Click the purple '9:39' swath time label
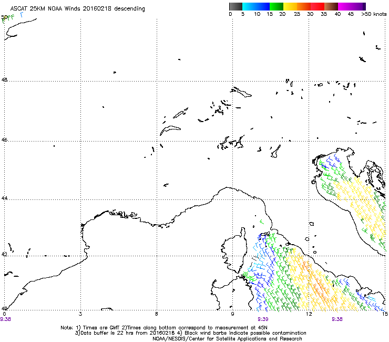 (263, 319)
